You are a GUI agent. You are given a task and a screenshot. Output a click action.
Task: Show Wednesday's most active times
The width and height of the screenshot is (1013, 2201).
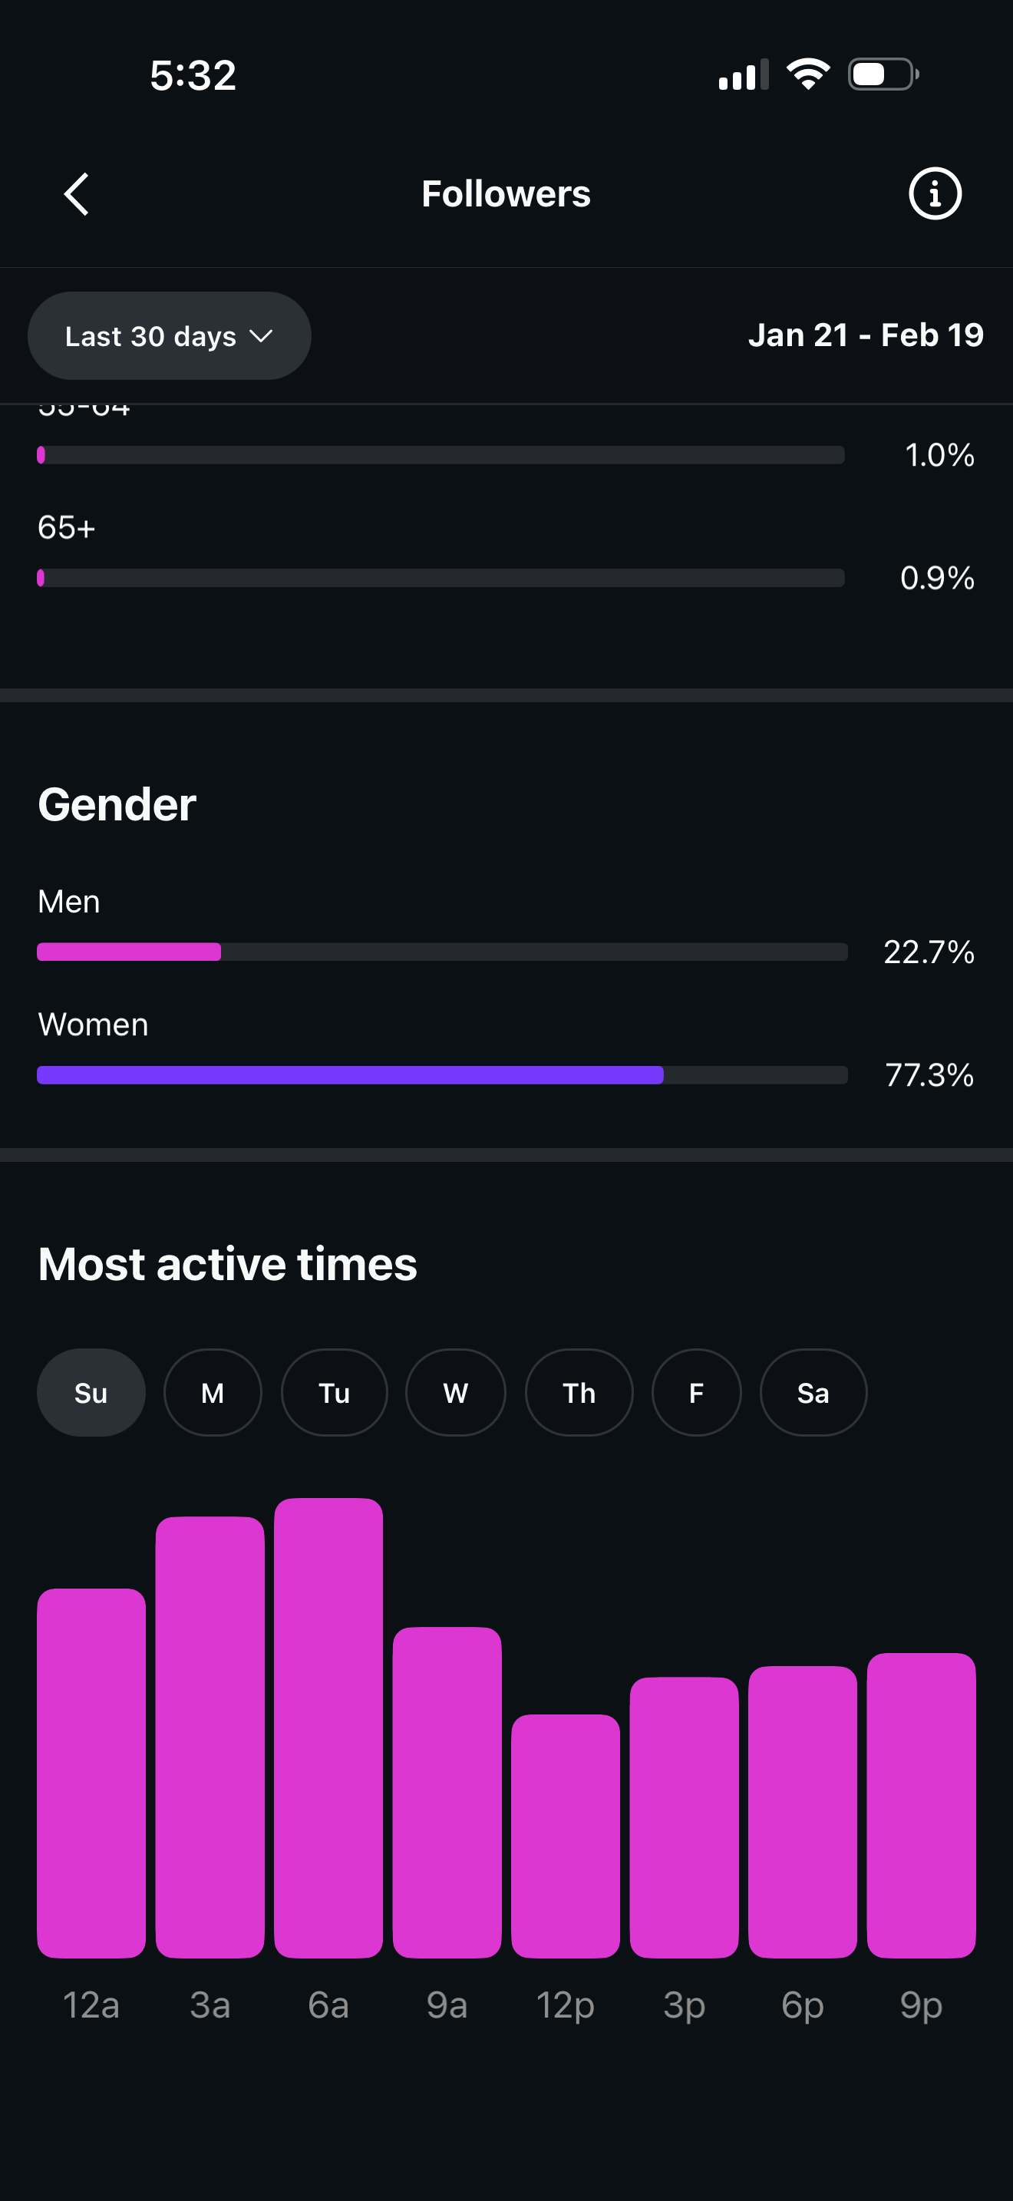click(x=455, y=1393)
